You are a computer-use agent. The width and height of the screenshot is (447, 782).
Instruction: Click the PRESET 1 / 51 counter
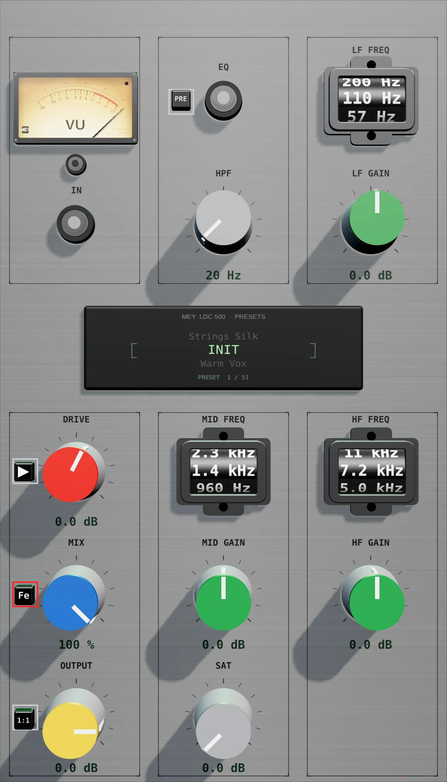(223, 377)
